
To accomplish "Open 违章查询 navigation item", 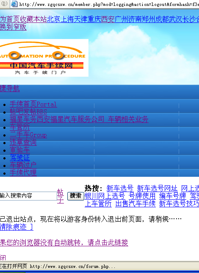I will point(23,142).
